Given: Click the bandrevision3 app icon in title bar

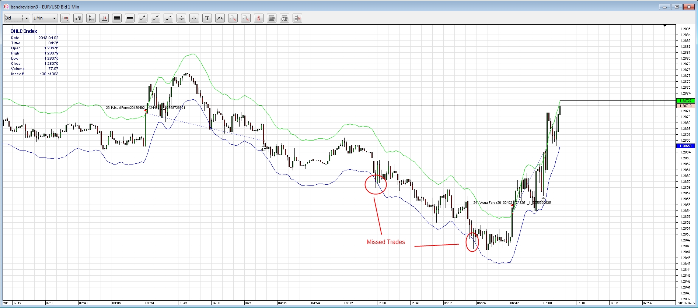Looking at the screenshot, I should [x=6, y=6].
